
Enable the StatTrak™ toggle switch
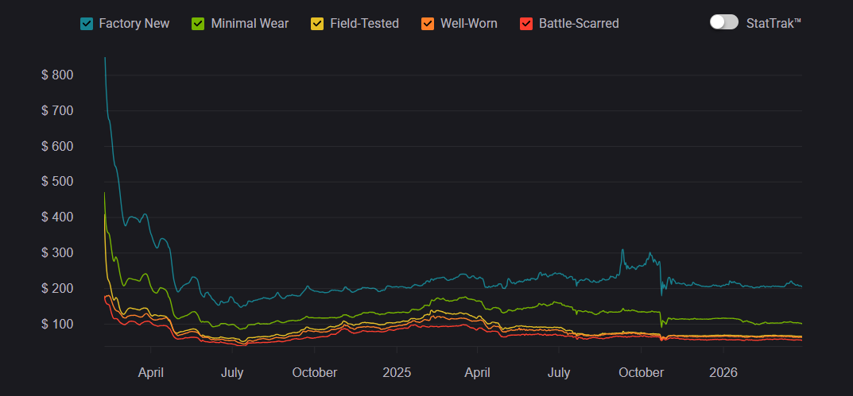pyautogui.click(x=723, y=22)
